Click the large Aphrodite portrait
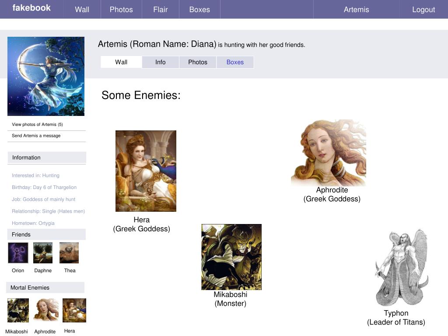Screen dimensions: 448x336 click(x=329, y=153)
